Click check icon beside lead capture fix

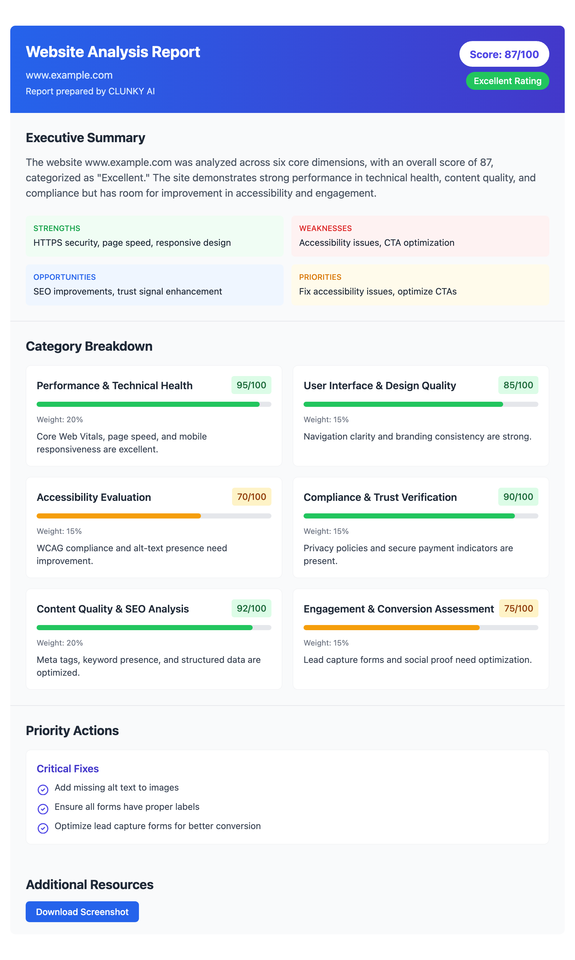(x=43, y=828)
